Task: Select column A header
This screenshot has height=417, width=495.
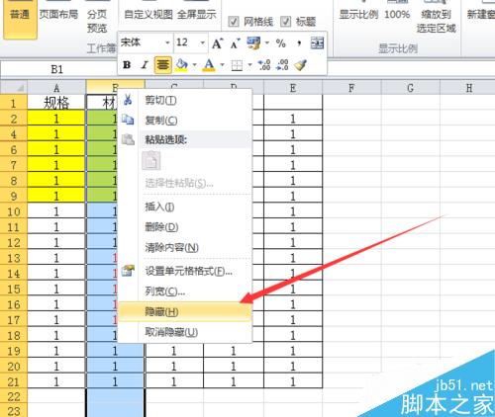Action: 56,88
